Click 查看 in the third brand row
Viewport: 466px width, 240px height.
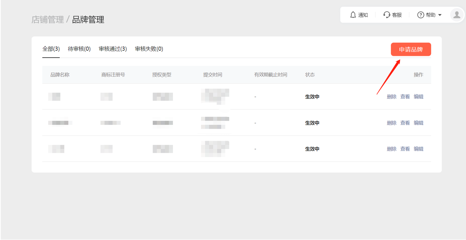click(x=405, y=149)
